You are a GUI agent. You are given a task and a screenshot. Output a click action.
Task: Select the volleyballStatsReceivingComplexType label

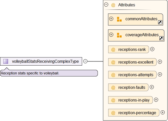click(x=45, y=61)
